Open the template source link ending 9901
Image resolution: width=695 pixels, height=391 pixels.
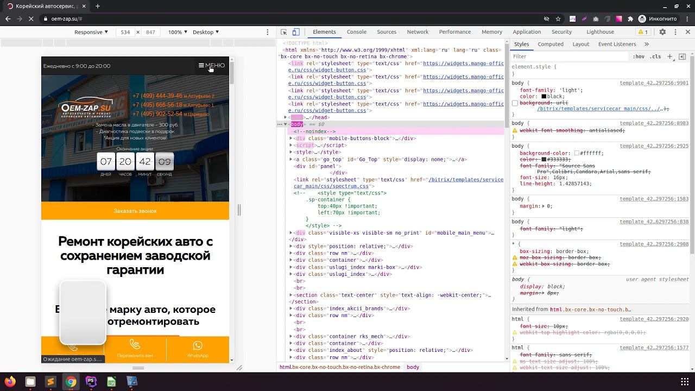click(x=654, y=83)
